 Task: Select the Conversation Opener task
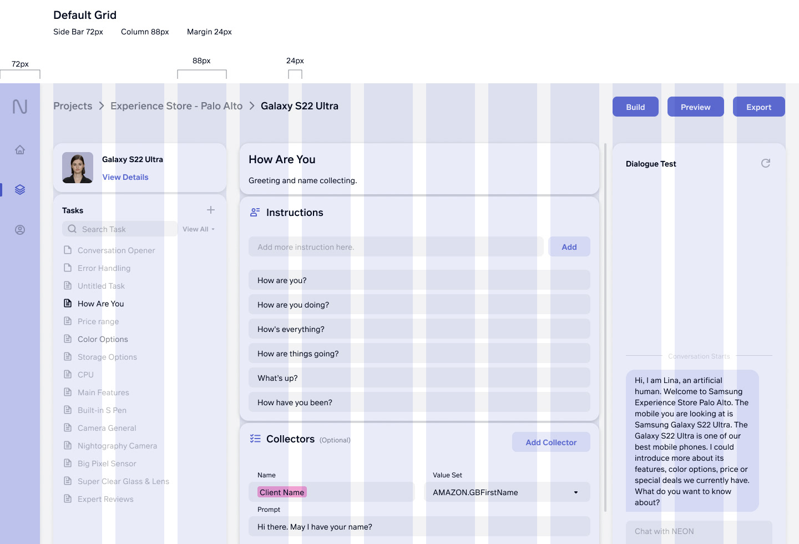pos(116,250)
